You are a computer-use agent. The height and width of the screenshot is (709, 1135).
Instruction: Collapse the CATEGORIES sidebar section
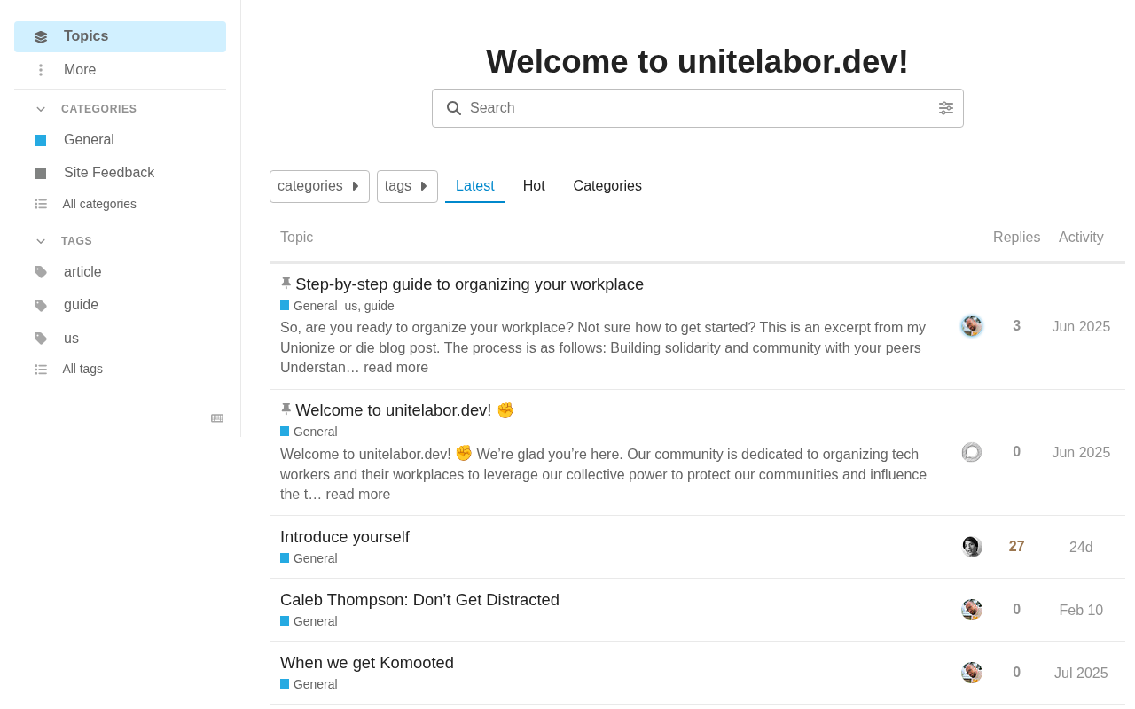click(x=41, y=109)
